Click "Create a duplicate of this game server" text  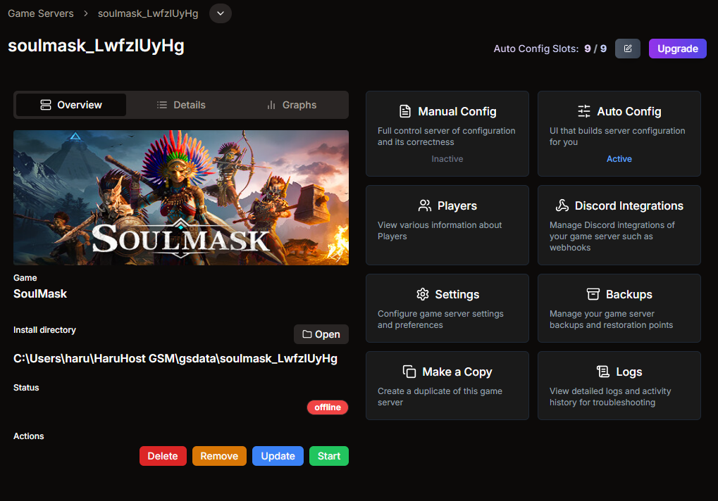pyautogui.click(x=440, y=397)
